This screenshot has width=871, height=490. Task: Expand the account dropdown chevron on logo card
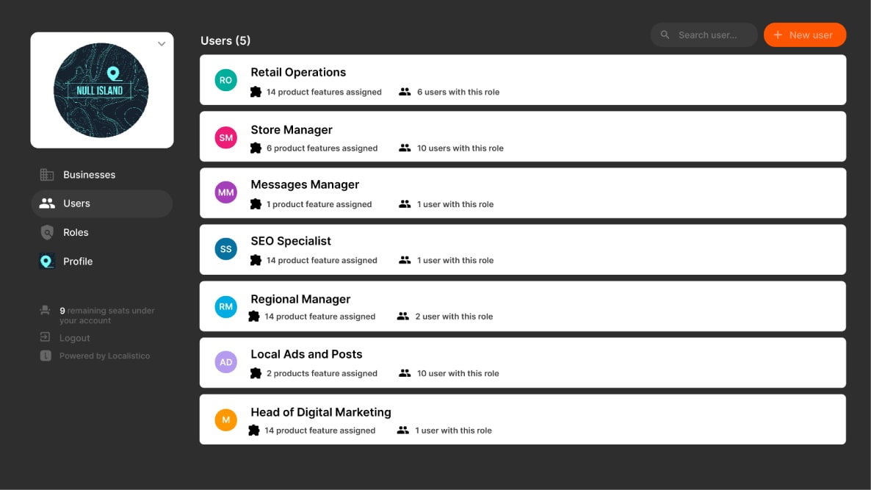click(x=162, y=44)
